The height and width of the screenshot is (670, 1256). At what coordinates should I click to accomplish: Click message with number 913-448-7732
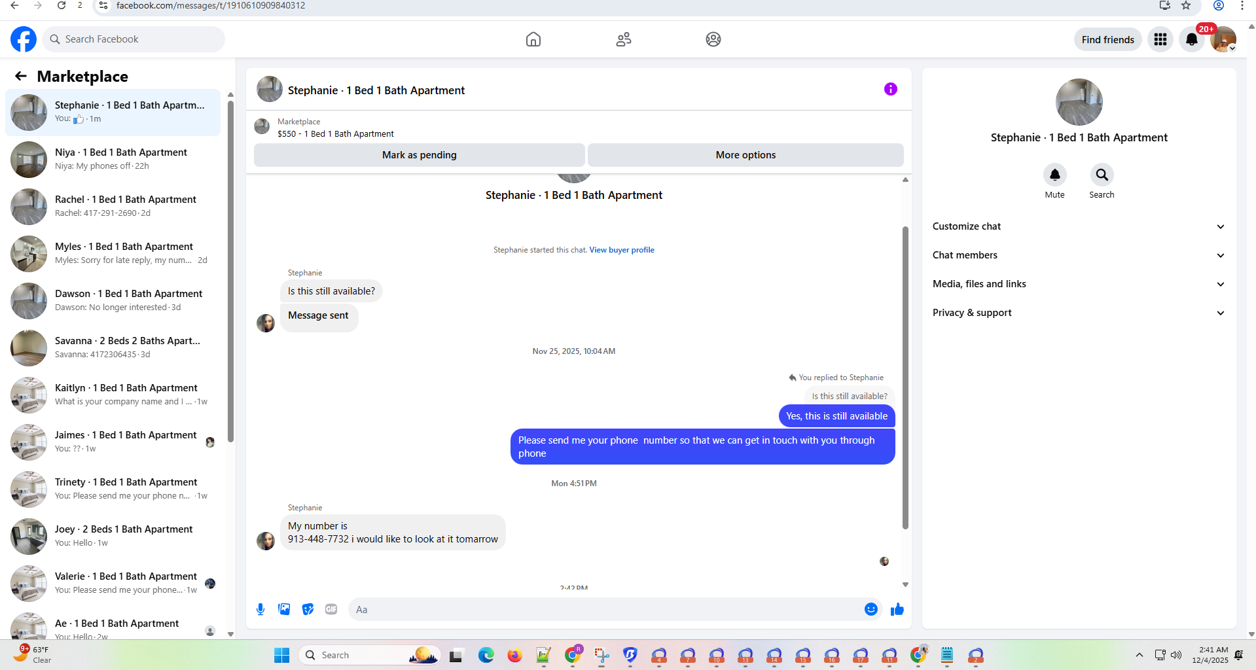click(x=393, y=533)
